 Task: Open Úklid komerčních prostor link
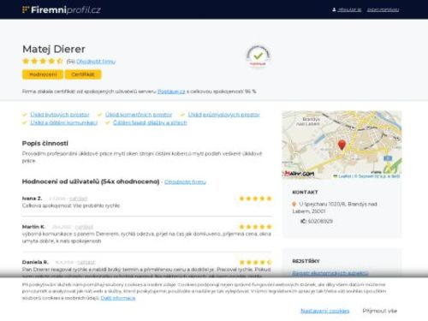(x=139, y=115)
